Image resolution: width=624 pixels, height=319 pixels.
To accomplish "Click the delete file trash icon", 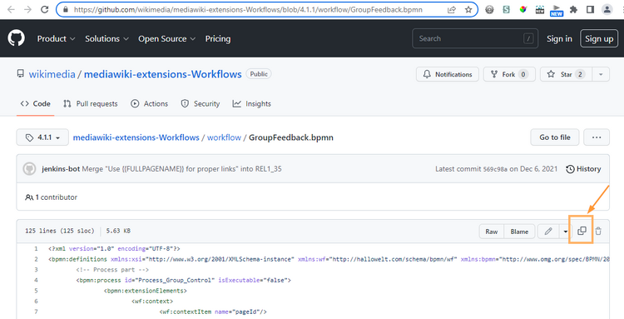I will [598, 231].
